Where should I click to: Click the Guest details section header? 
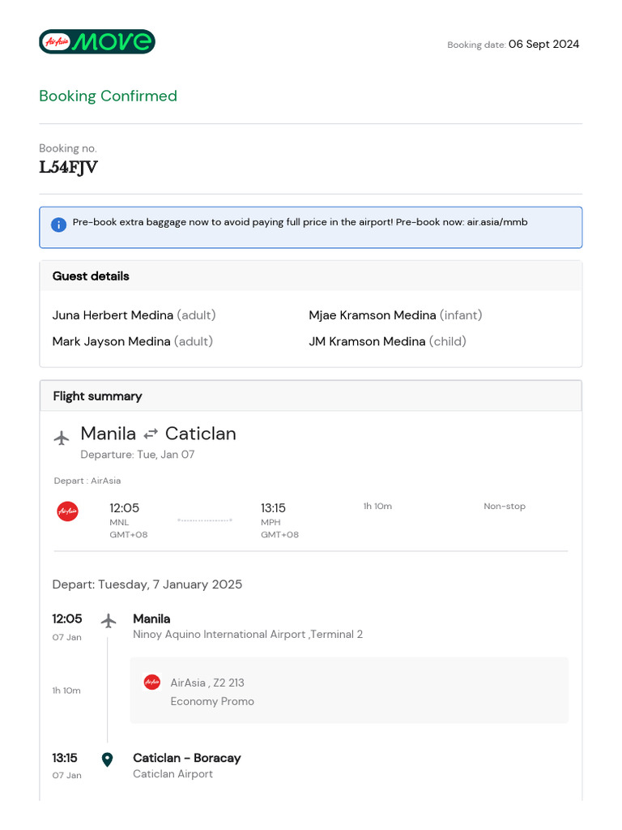[91, 276]
